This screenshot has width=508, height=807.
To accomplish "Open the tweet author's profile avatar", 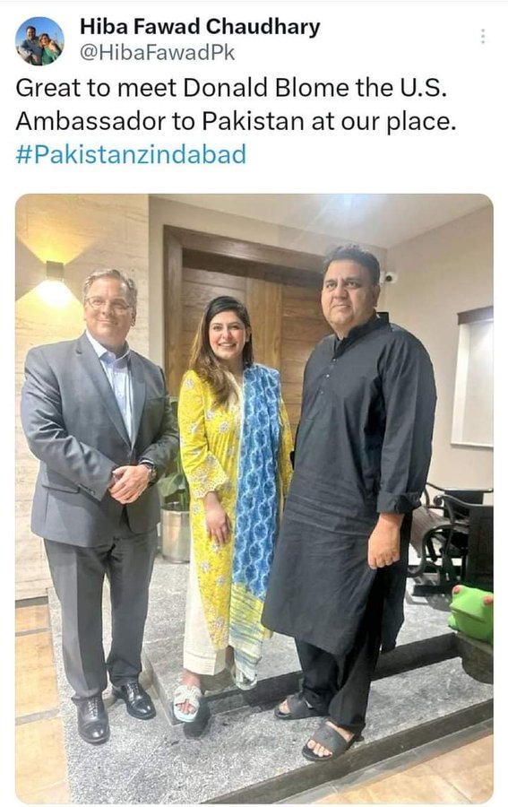I will tap(39, 41).
